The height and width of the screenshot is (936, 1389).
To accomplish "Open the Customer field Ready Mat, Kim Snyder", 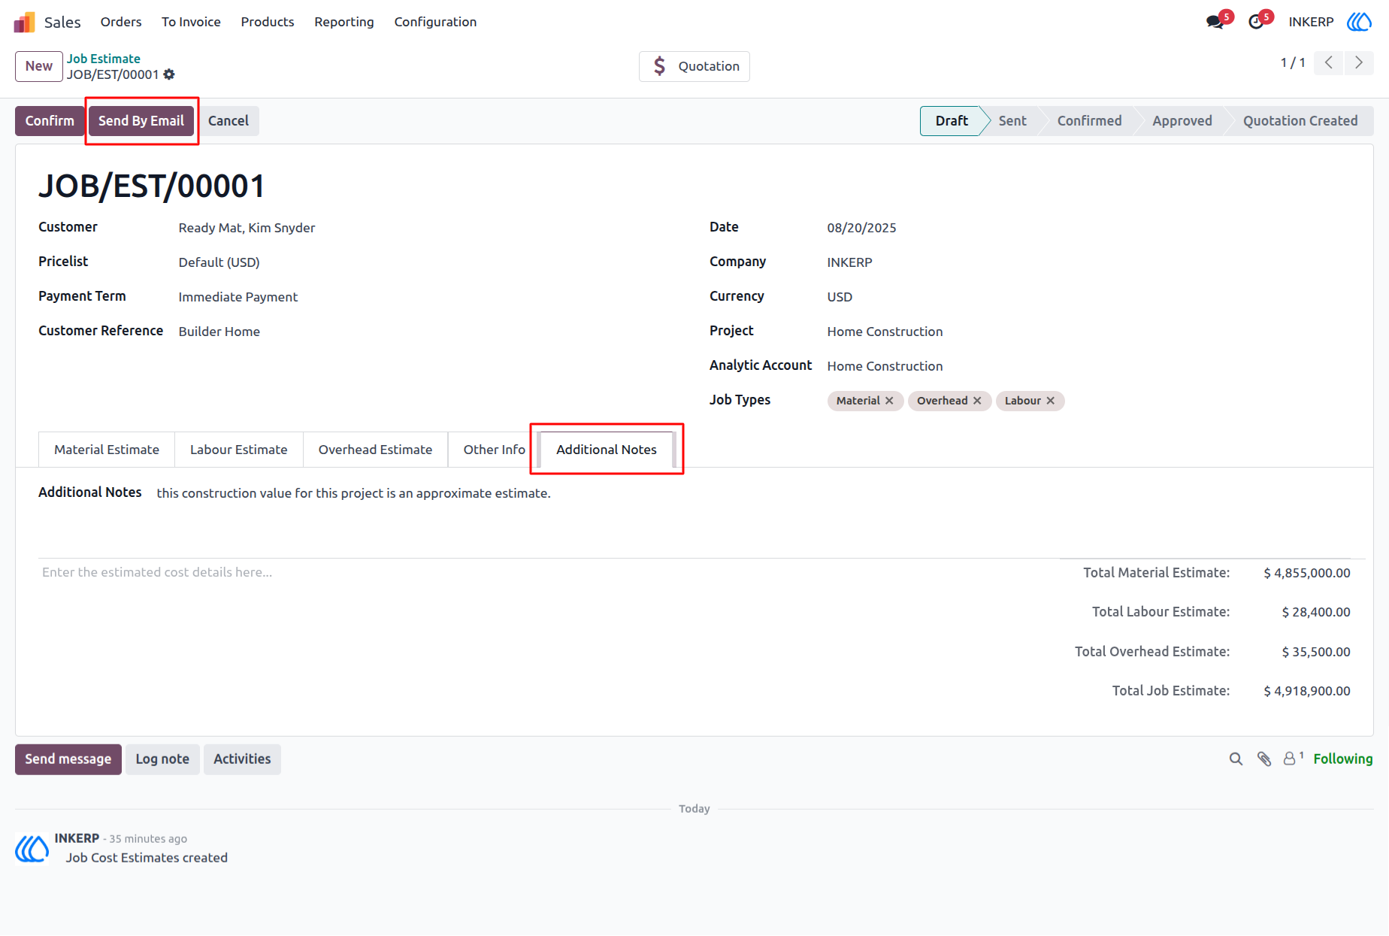I will coord(247,228).
